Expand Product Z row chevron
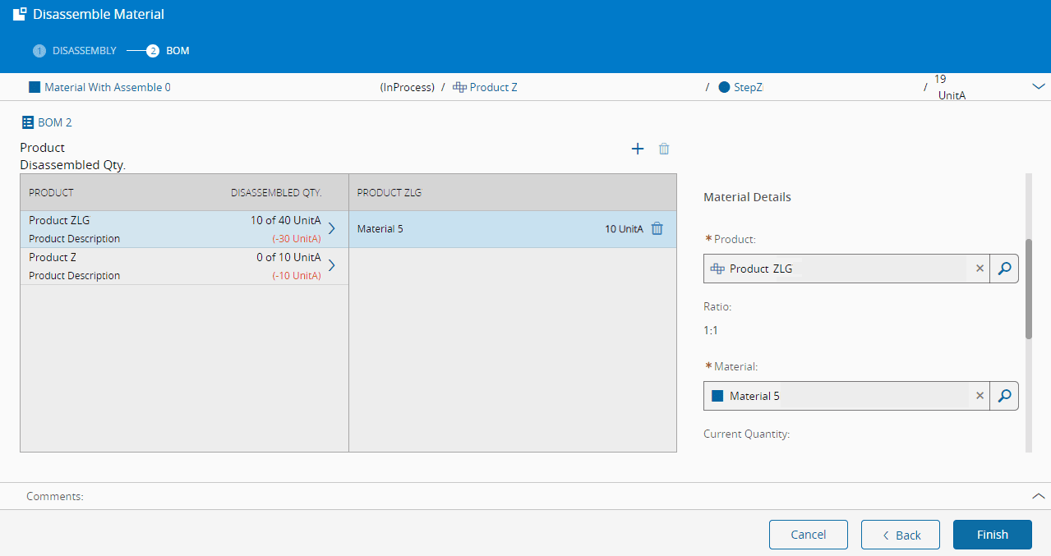 coord(332,265)
